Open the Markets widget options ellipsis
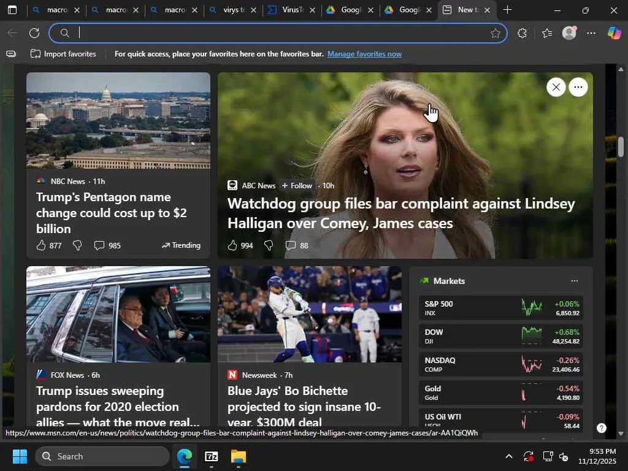The height and width of the screenshot is (471, 628). (x=574, y=281)
